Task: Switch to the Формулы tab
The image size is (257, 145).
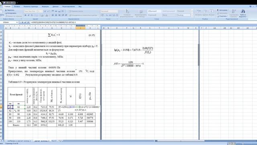Action: (x=45, y=6)
